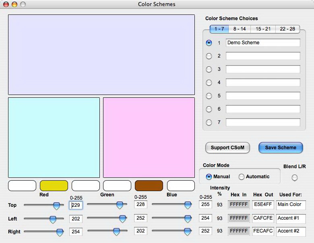The height and width of the screenshot is (243, 314).
Task: Click the Top Green value field 228
Action: (x=140, y=204)
